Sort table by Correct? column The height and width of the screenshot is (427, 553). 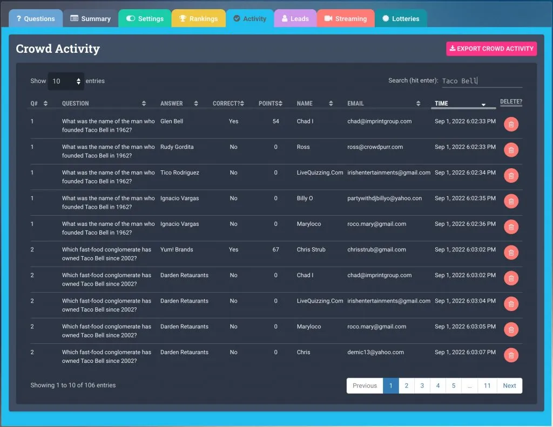coord(228,104)
